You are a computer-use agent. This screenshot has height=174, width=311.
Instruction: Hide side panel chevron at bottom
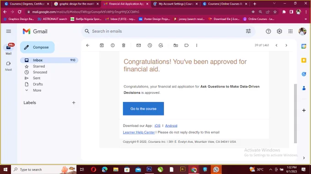click(304, 158)
